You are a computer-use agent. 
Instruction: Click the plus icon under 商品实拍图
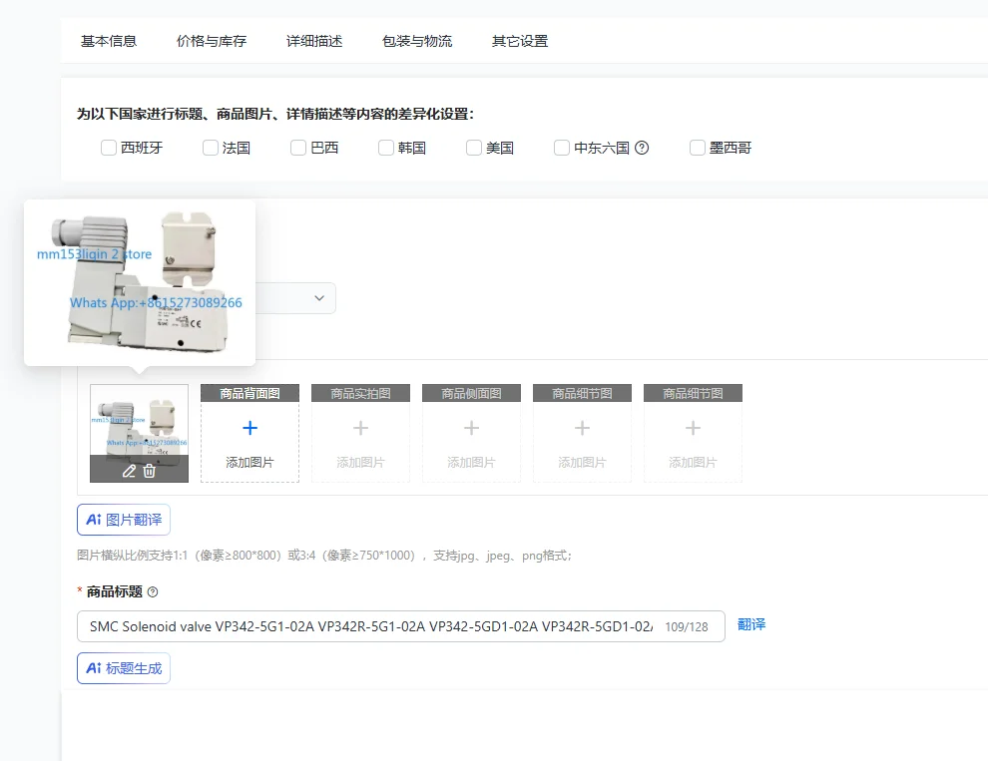[x=360, y=429]
